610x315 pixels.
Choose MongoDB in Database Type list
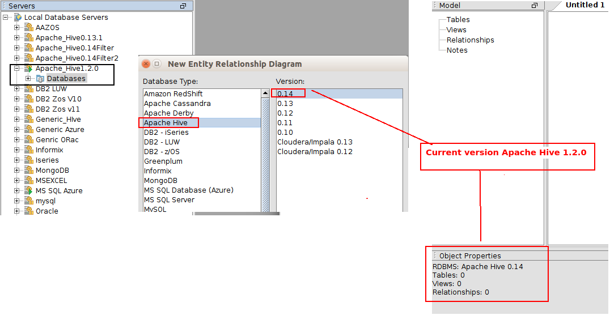(201, 180)
